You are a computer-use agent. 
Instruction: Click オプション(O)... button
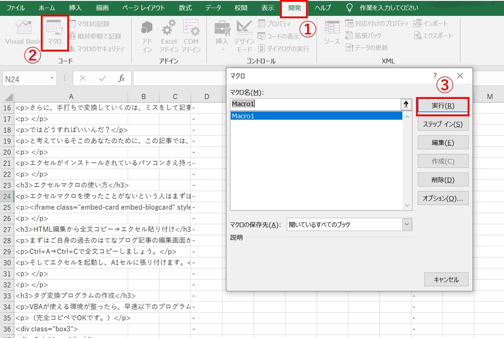[443, 198]
